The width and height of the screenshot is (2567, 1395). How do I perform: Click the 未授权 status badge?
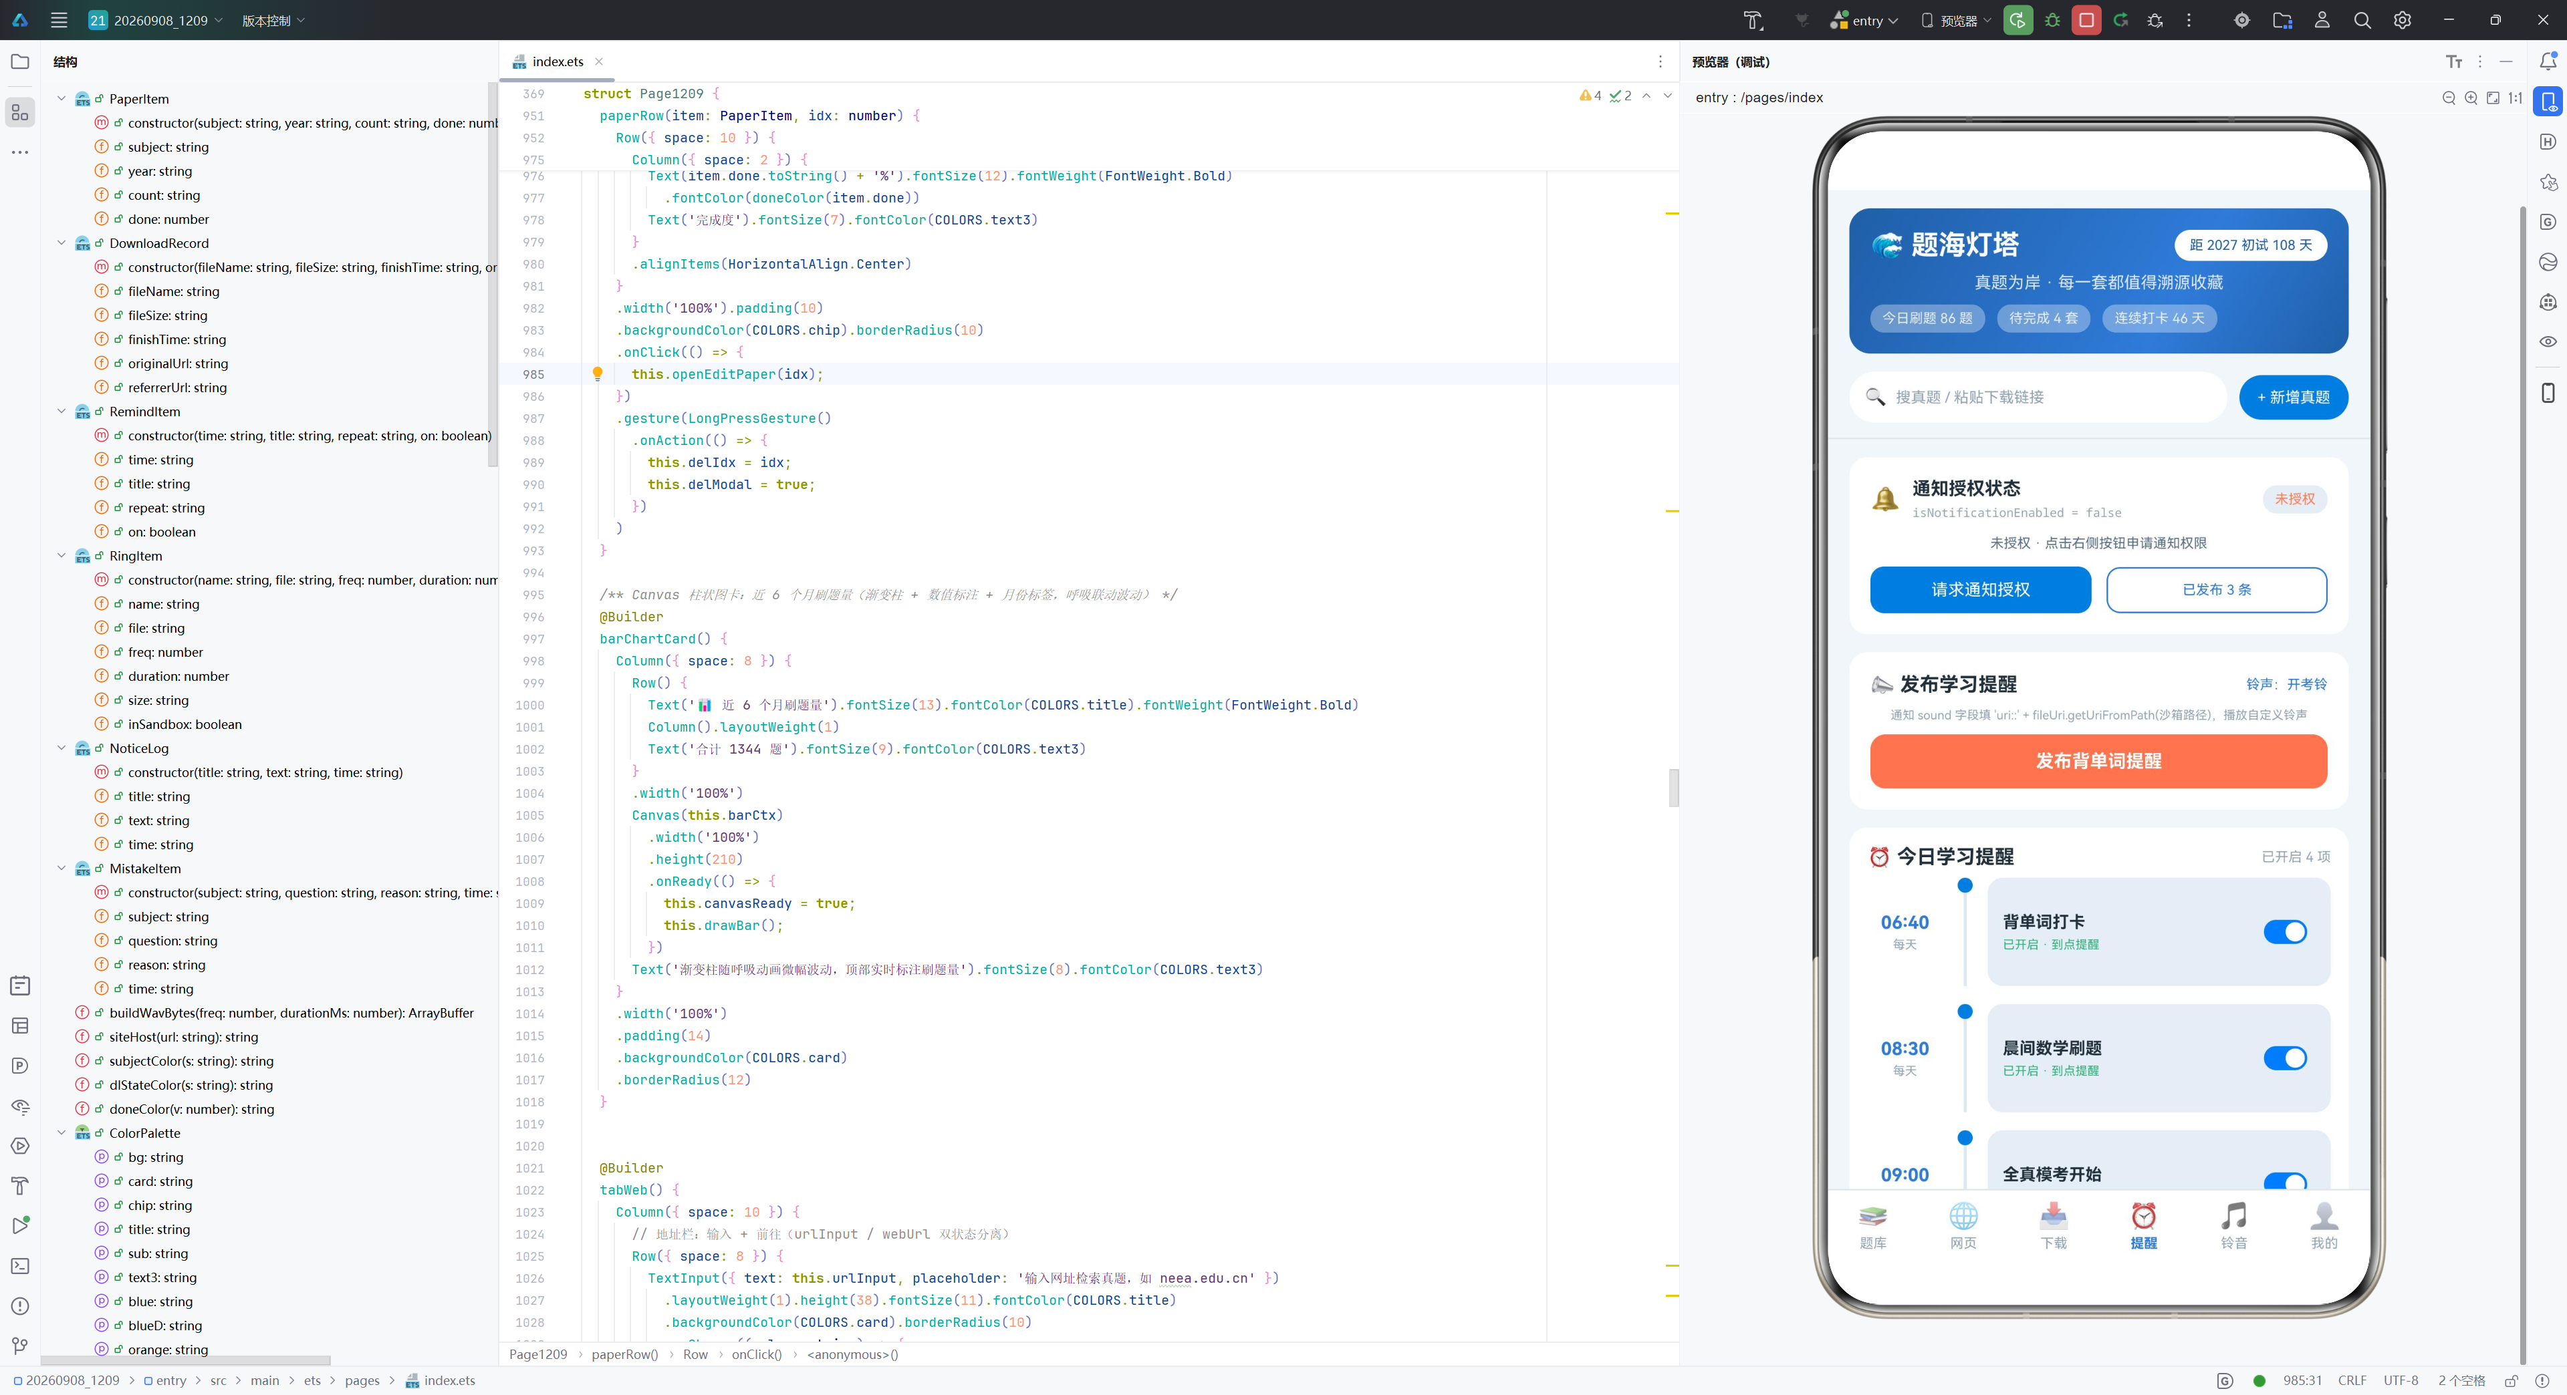(2295, 499)
